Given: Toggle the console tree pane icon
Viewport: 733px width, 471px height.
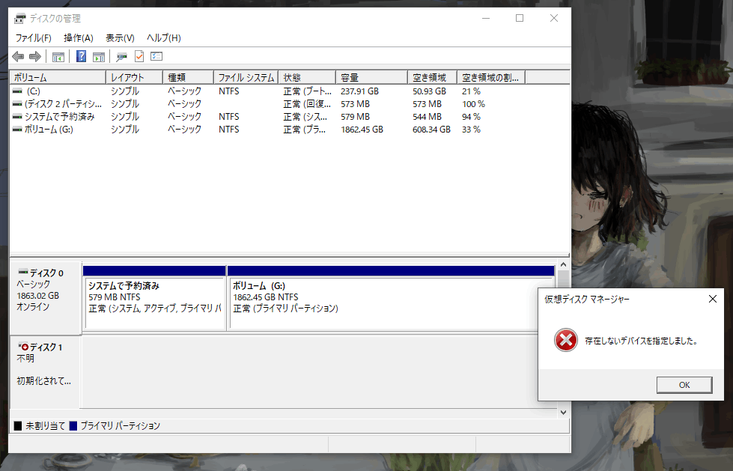Looking at the screenshot, I should pos(58,56).
